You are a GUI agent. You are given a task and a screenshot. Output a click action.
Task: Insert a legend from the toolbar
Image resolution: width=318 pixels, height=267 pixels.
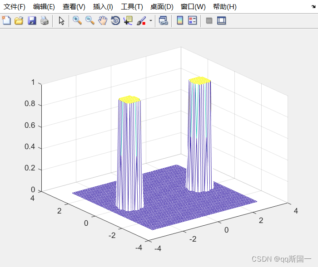point(193,20)
